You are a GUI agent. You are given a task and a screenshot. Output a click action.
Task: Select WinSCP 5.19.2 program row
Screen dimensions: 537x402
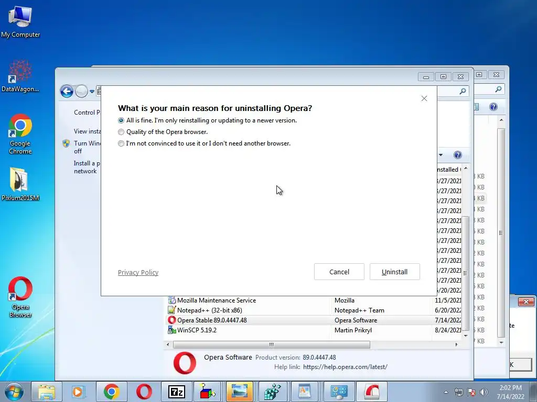point(315,330)
